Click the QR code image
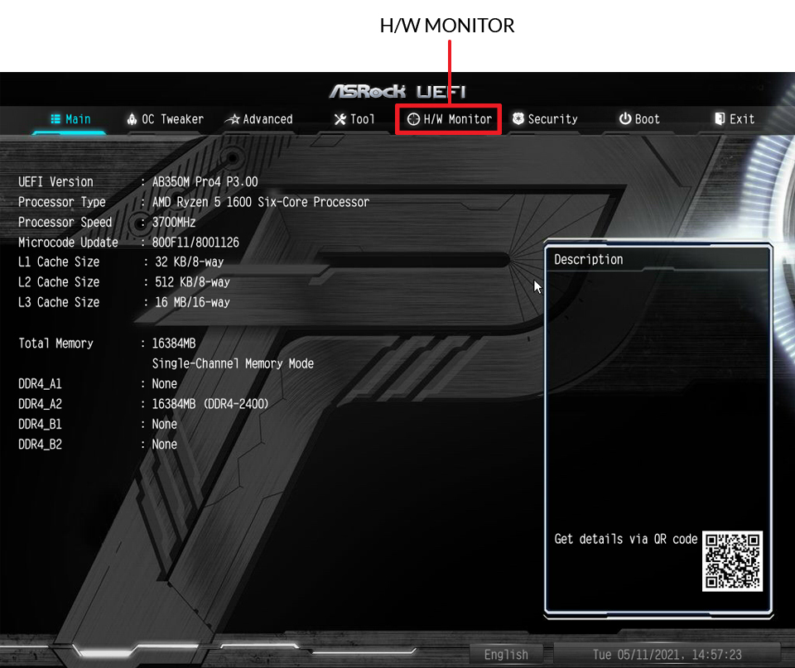This screenshot has width=795, height=668. [732, 561]
